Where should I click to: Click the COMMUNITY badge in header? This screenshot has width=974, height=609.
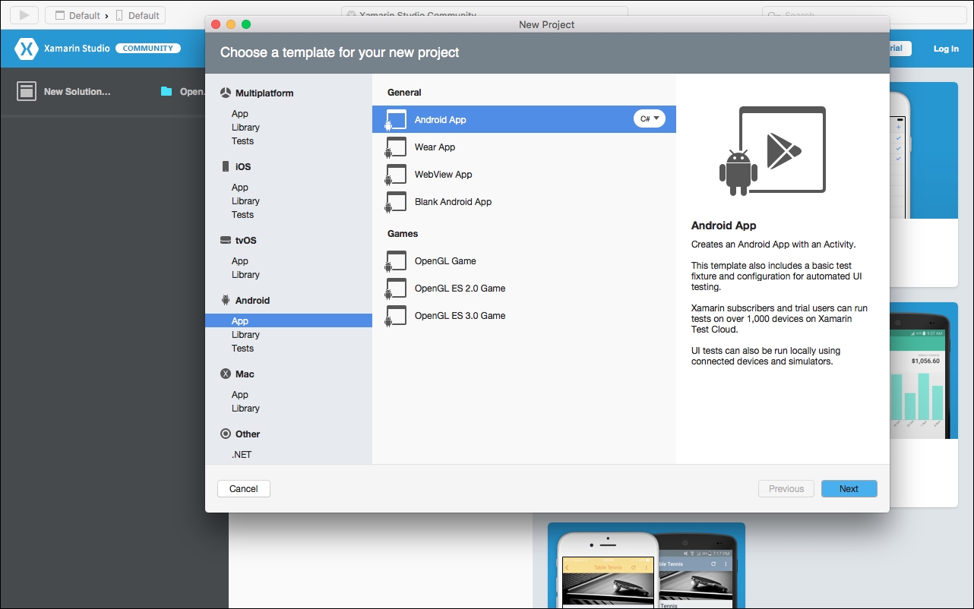click(x=148, y=49)
